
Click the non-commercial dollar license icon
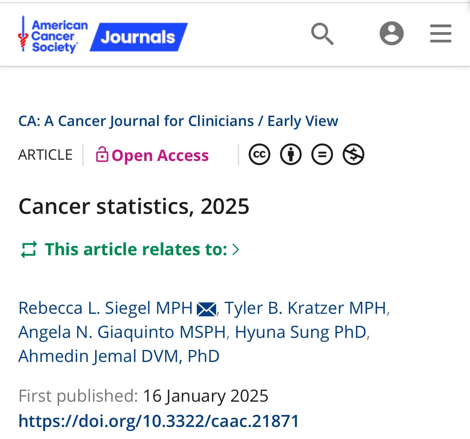click(x=354, y=154)
